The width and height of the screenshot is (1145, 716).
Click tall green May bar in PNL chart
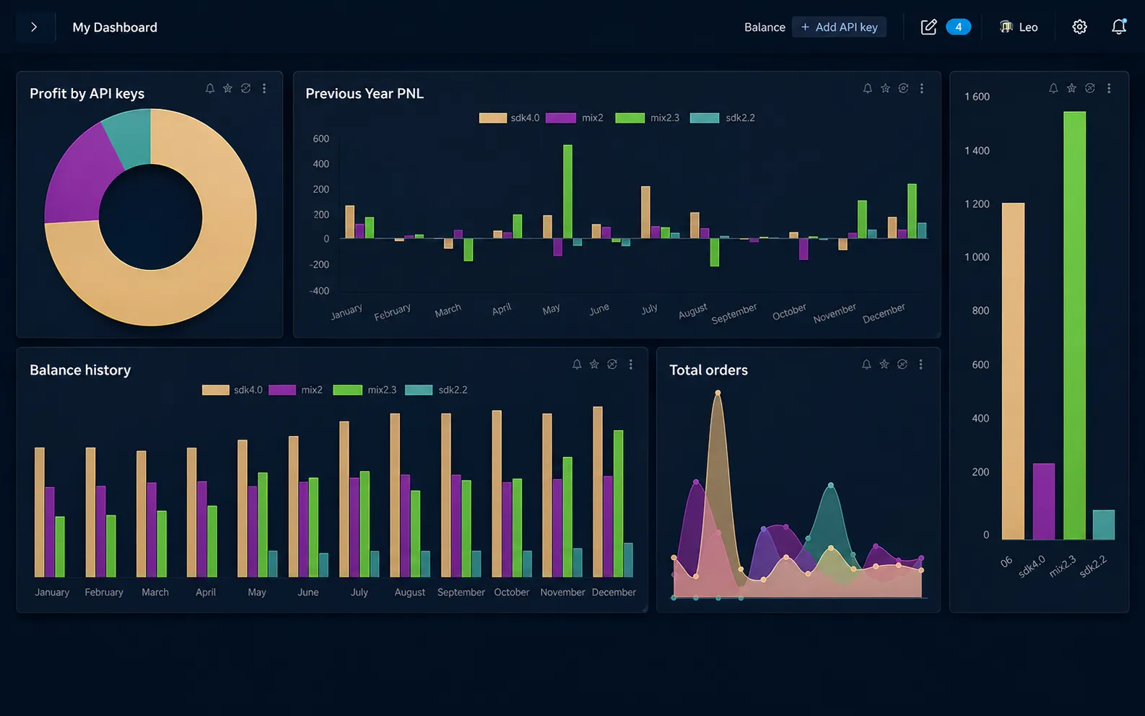567,191
